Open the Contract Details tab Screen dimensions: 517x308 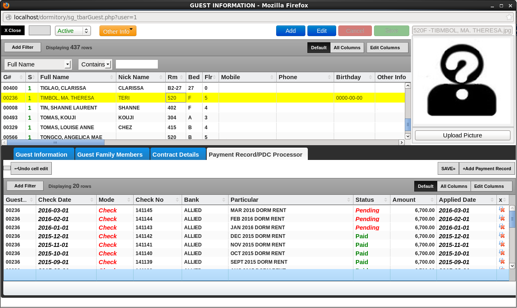coord(176,155)
